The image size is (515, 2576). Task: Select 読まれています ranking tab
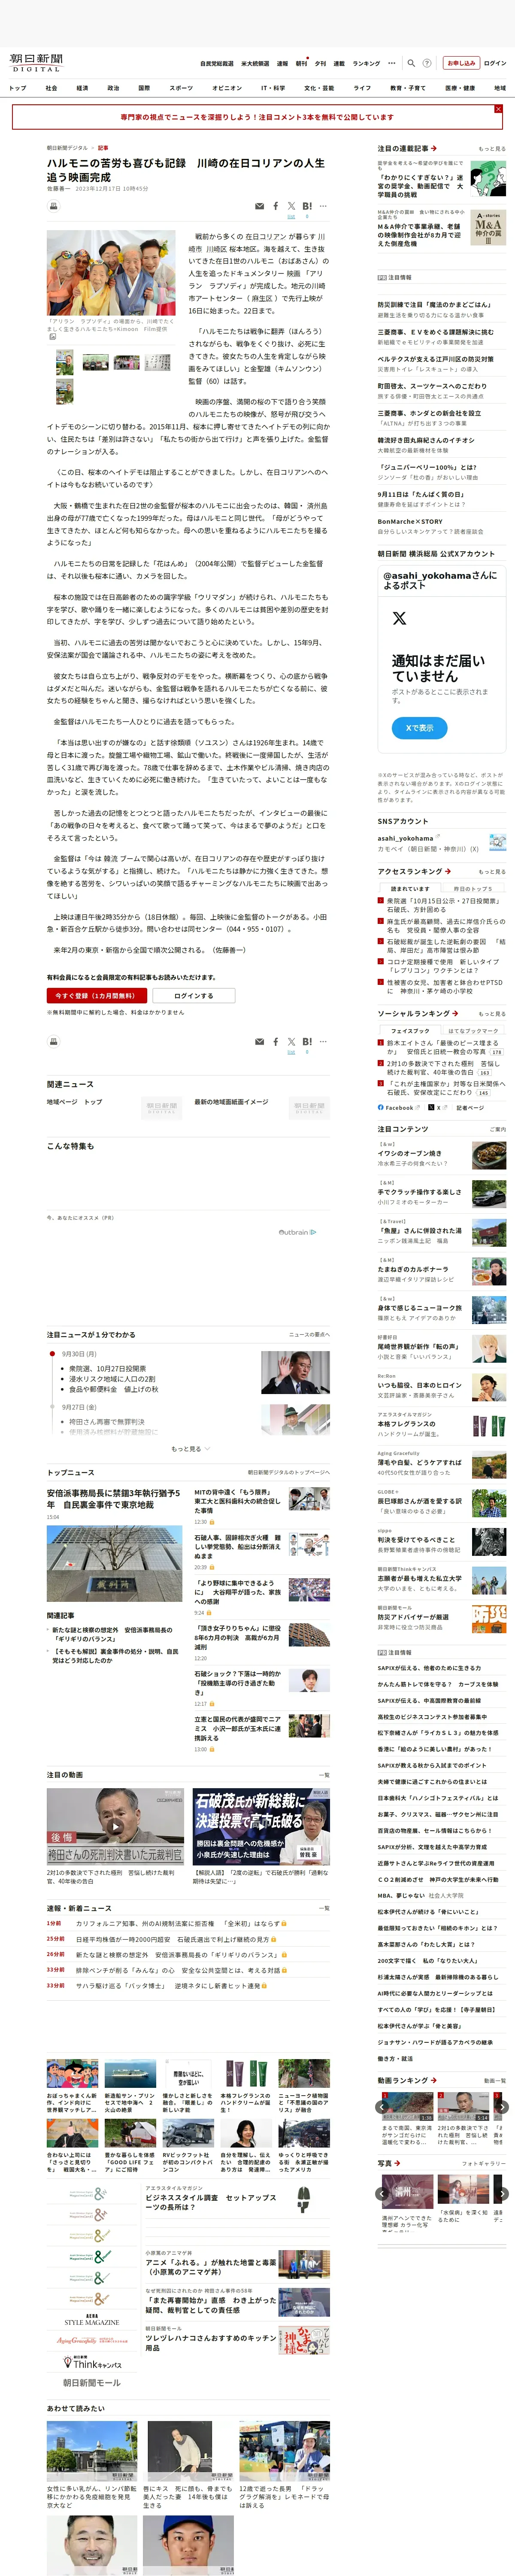coord(410,888)
